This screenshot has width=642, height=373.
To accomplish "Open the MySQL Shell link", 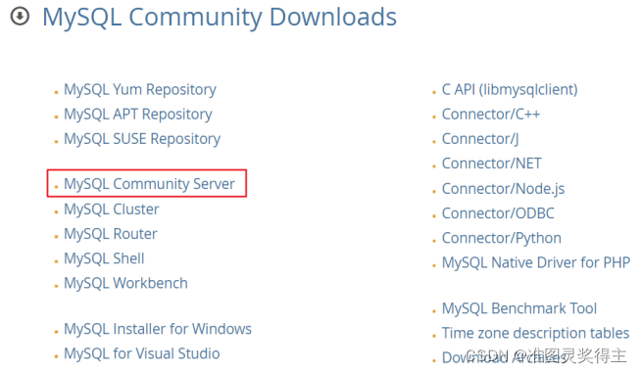I will click(104, 258).
